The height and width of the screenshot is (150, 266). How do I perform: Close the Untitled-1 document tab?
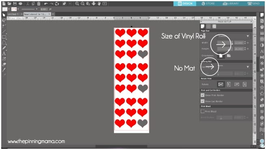[22, 14]
